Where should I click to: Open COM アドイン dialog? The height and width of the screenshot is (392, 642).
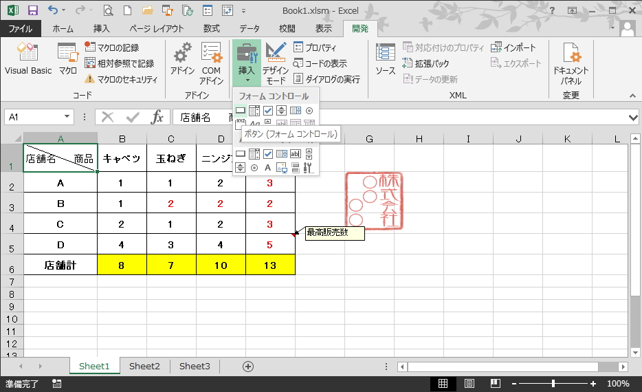211,63
